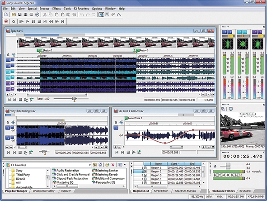The image size is (267, 201).
Task: Toggle Loop Playback in transport bar
Action: tap(14, 21)
